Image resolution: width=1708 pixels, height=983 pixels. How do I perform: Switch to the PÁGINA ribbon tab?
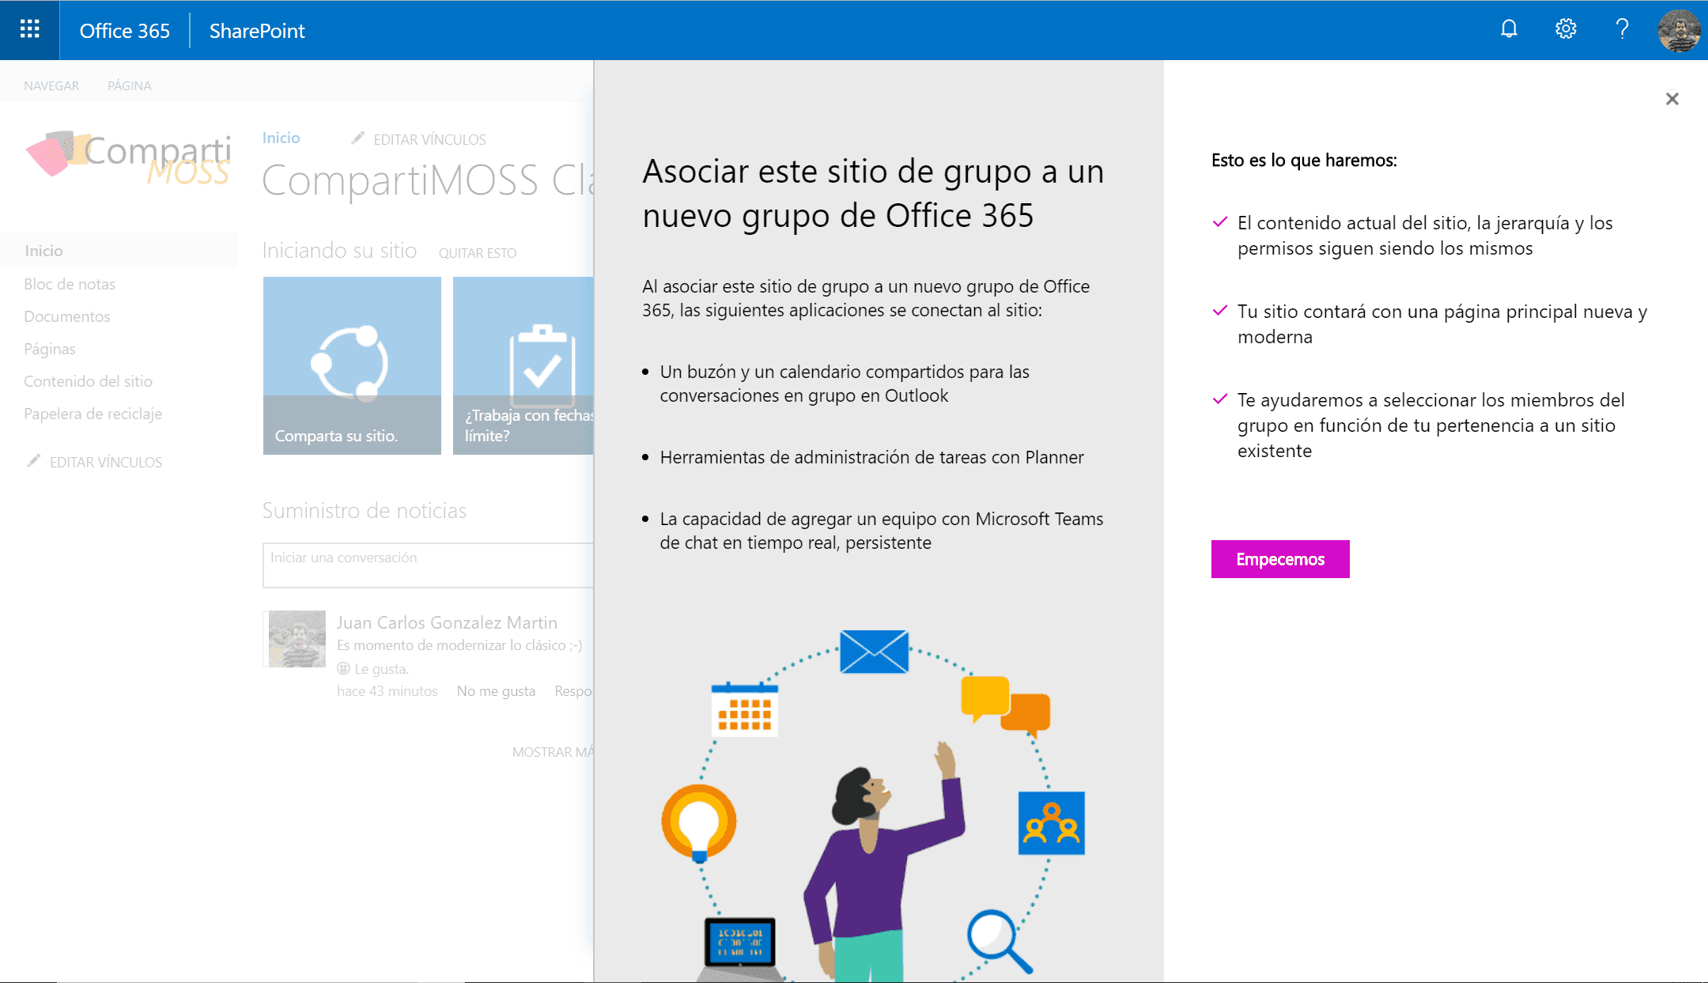pyautogui.click(x=130, y=85)
